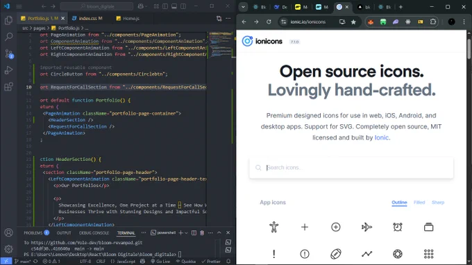Viewport: 472px width, 265px height.
Task: Close the Portfolio.js editor tab
Action: point(63,18)
